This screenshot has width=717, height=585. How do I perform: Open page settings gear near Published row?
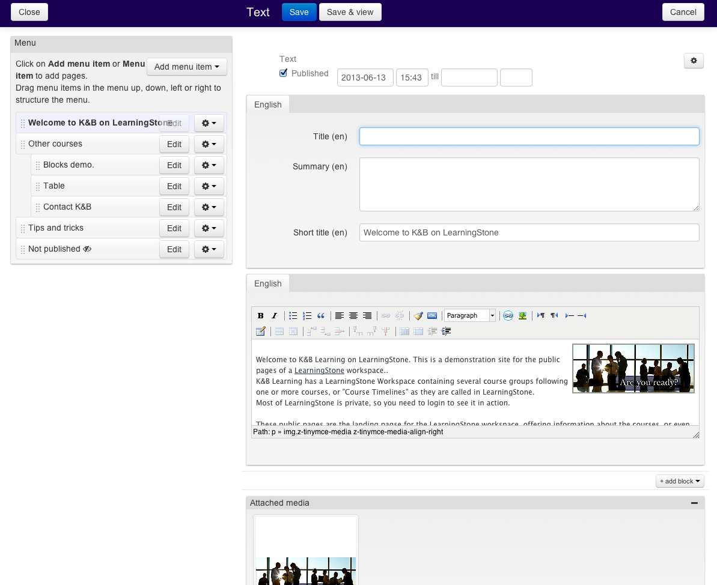pyautogui.click(x=694, y=60)
